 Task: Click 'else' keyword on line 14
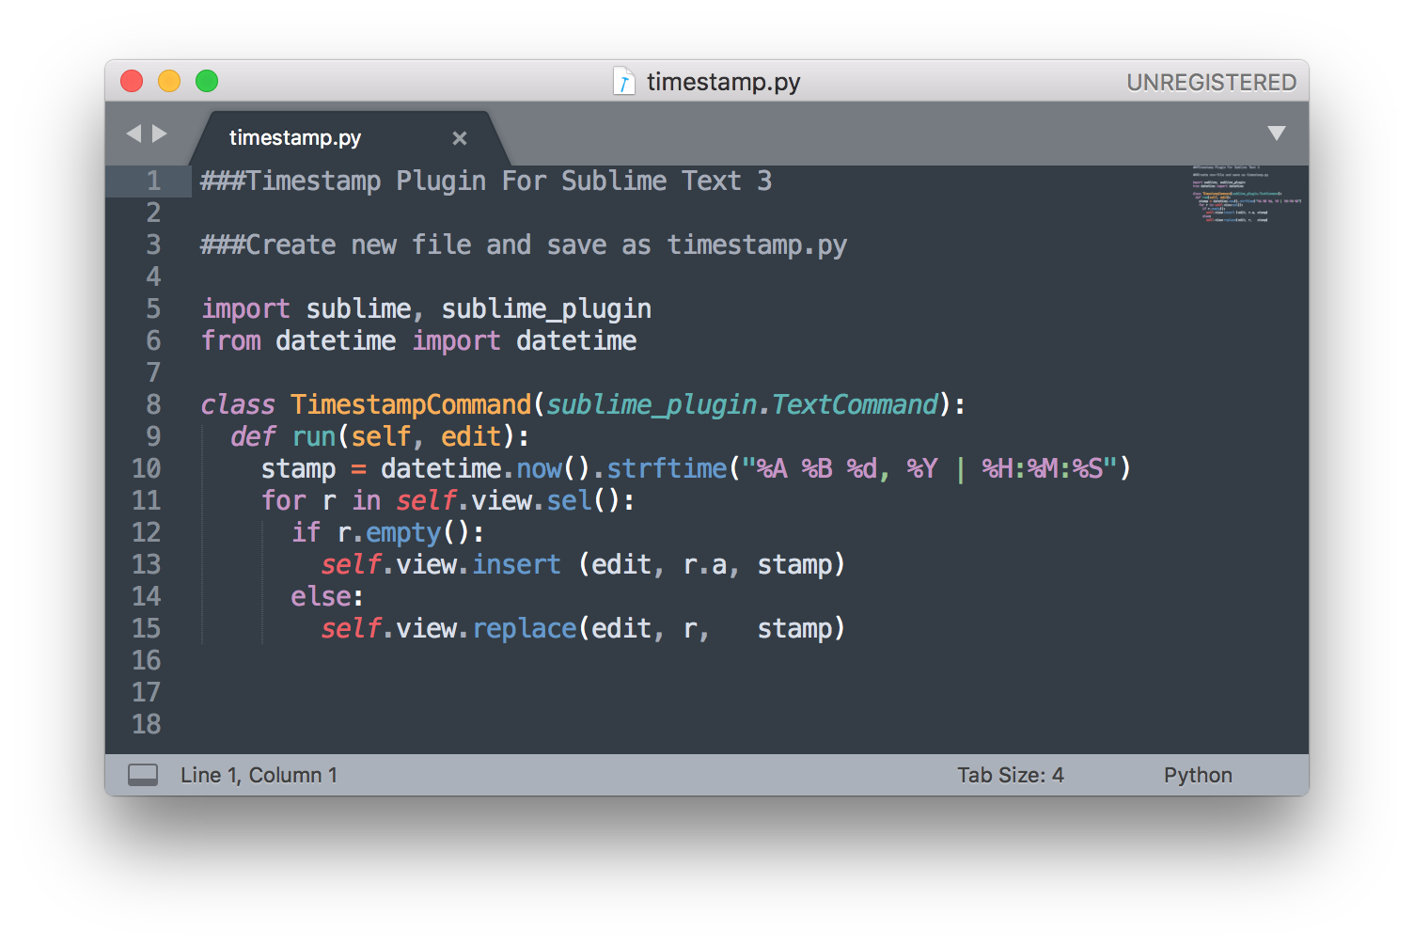click(321, 596)
